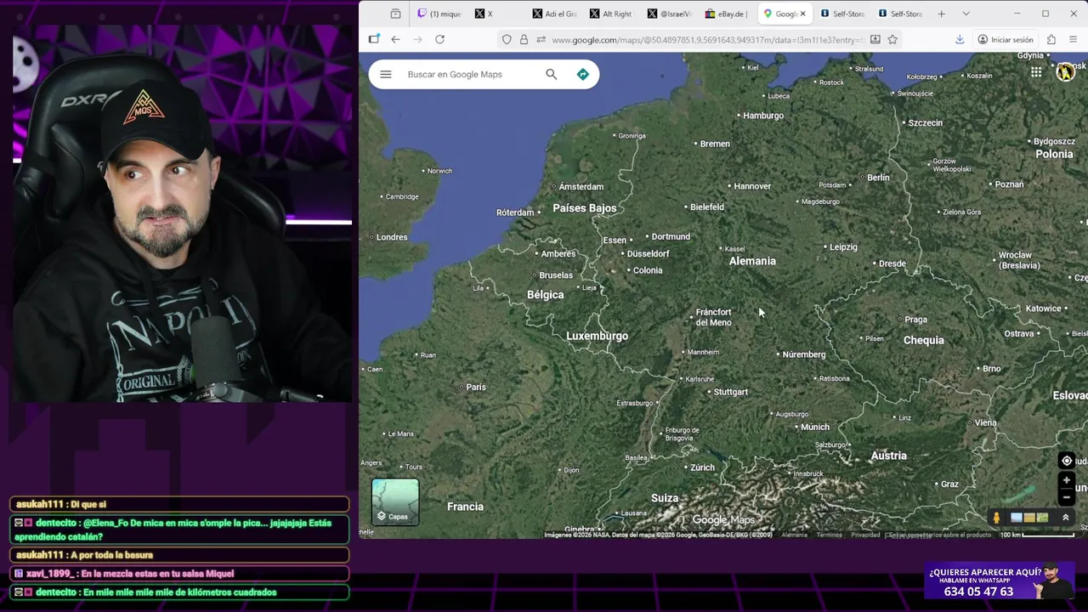Click the install-app icon in address bar
The width and height of the screenshot is (1088, 612).
pos(875,39)
